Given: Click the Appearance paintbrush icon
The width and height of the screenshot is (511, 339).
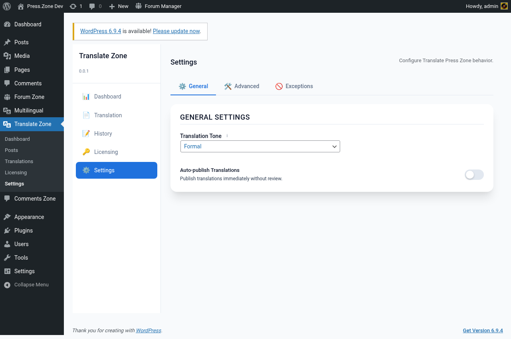Looking at the screenshot, I should click(x=7, y=217).
